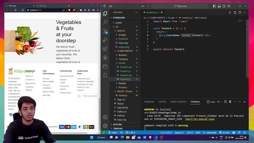
Task: Click Go Live in status bar
Action: point(224,132)
